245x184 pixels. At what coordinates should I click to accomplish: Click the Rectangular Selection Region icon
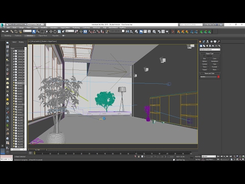[x=42, y=32]
